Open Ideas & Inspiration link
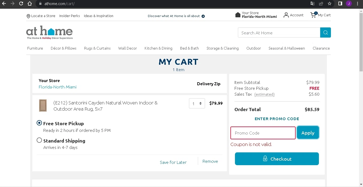363x187 pixels. click(99, 16)
